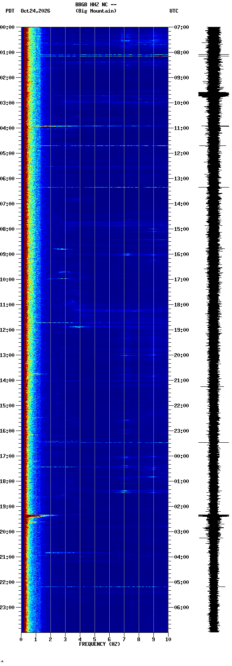The height and width of the screenshot is (666, 232).
Task: Click the PDT axis '21:00' label
Action: 7,557
